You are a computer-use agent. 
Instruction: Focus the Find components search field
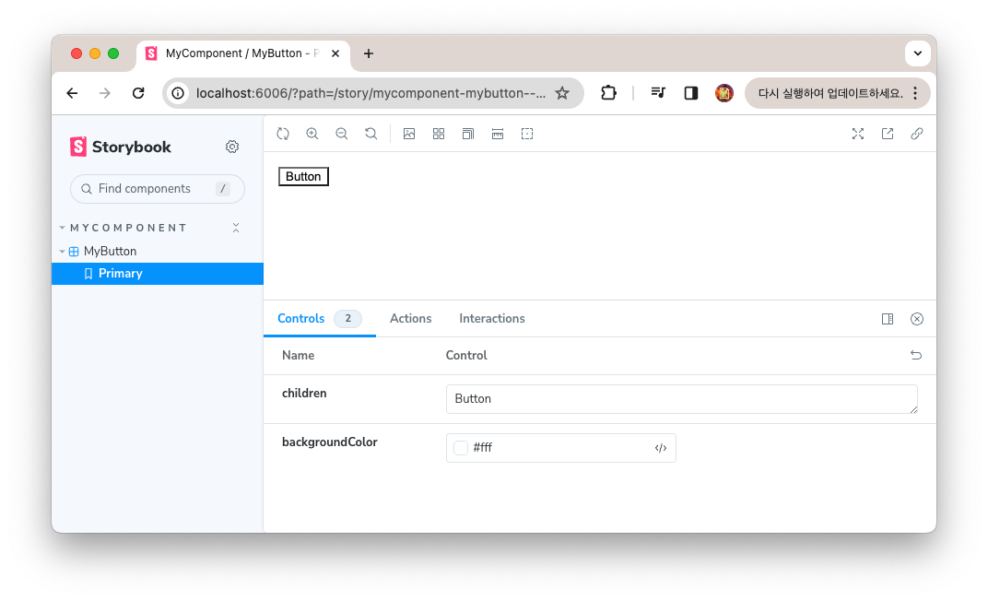[x=158, y=189]
